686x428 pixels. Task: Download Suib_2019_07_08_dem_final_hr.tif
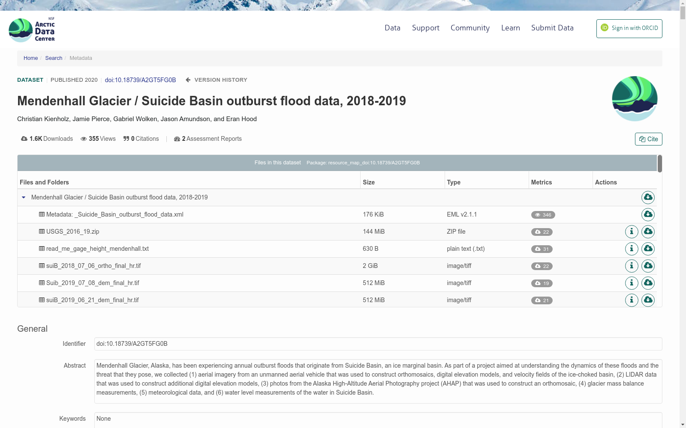(x=648, y=283)
